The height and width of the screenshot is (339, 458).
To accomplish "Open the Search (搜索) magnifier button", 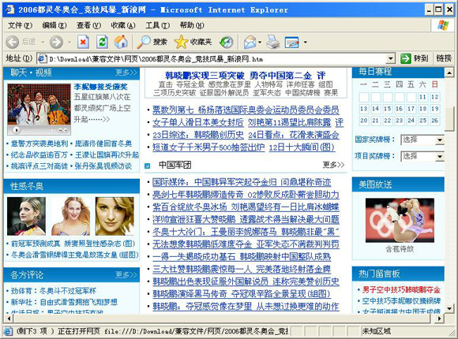I will pos(152,42).
